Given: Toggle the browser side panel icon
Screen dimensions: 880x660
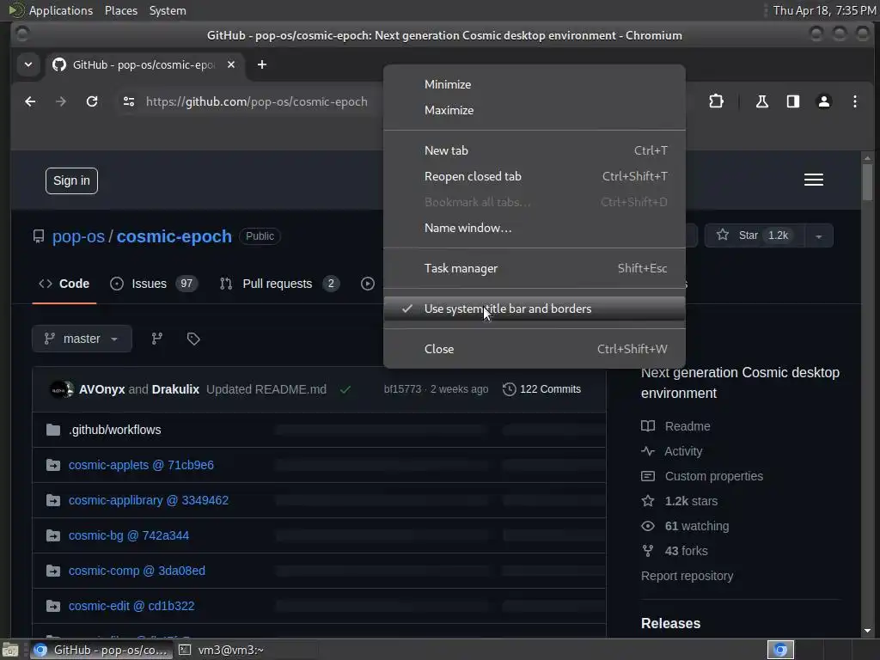Looking at the screenshot, I should 793,101.
